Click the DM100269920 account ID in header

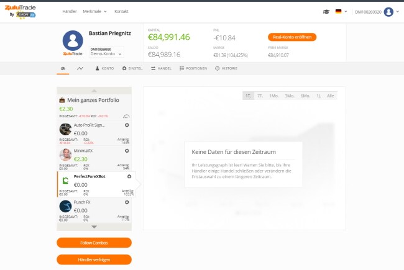coord(368,12)
